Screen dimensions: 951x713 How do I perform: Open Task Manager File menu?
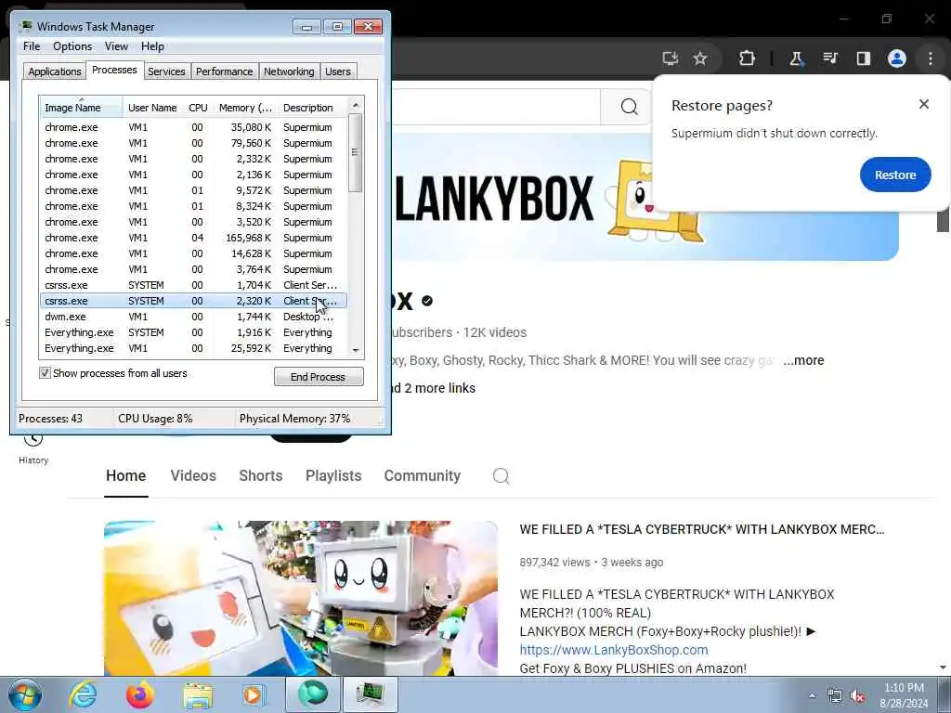[32, 46]
